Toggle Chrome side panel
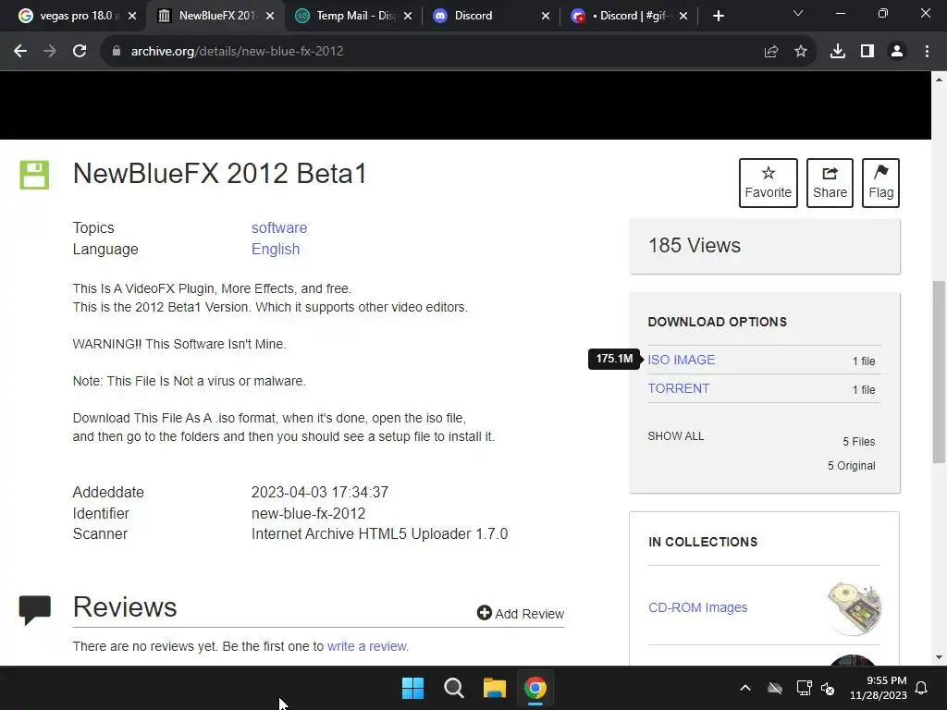 pos(867,52)
